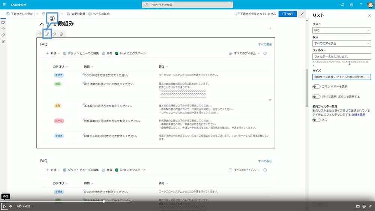Open grid view editing in first FAQ list

click(81, 53)
